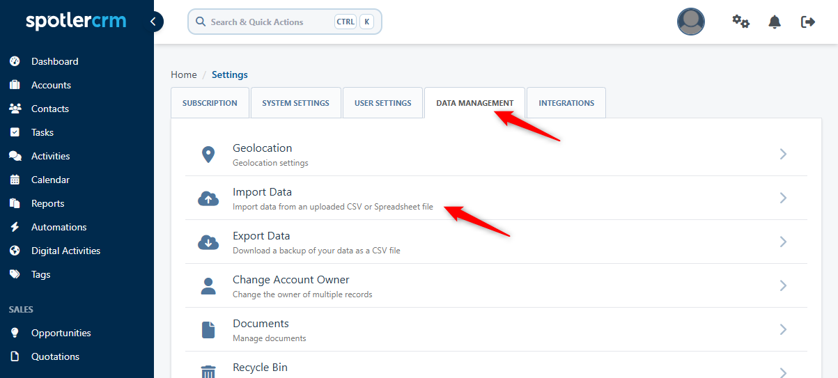Click the Import Data cloud upload icon

tap(208, 198)
